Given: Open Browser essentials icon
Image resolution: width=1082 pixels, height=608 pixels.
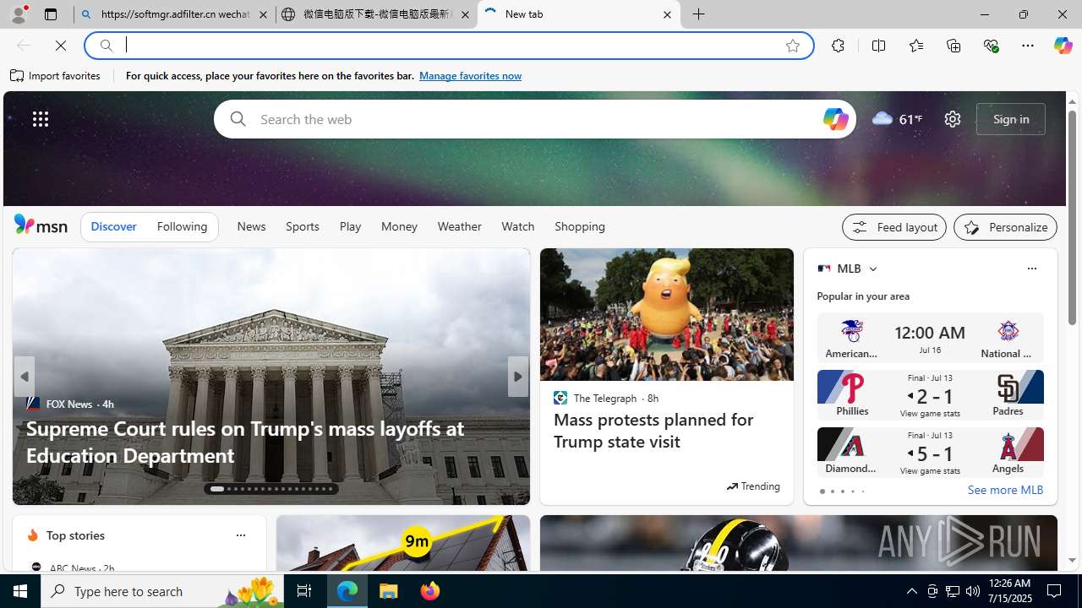Looking at the screenshot, I should [991, 46].
